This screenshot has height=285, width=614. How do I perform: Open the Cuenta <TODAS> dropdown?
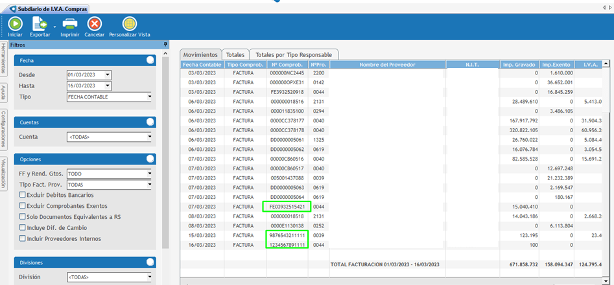149,137
